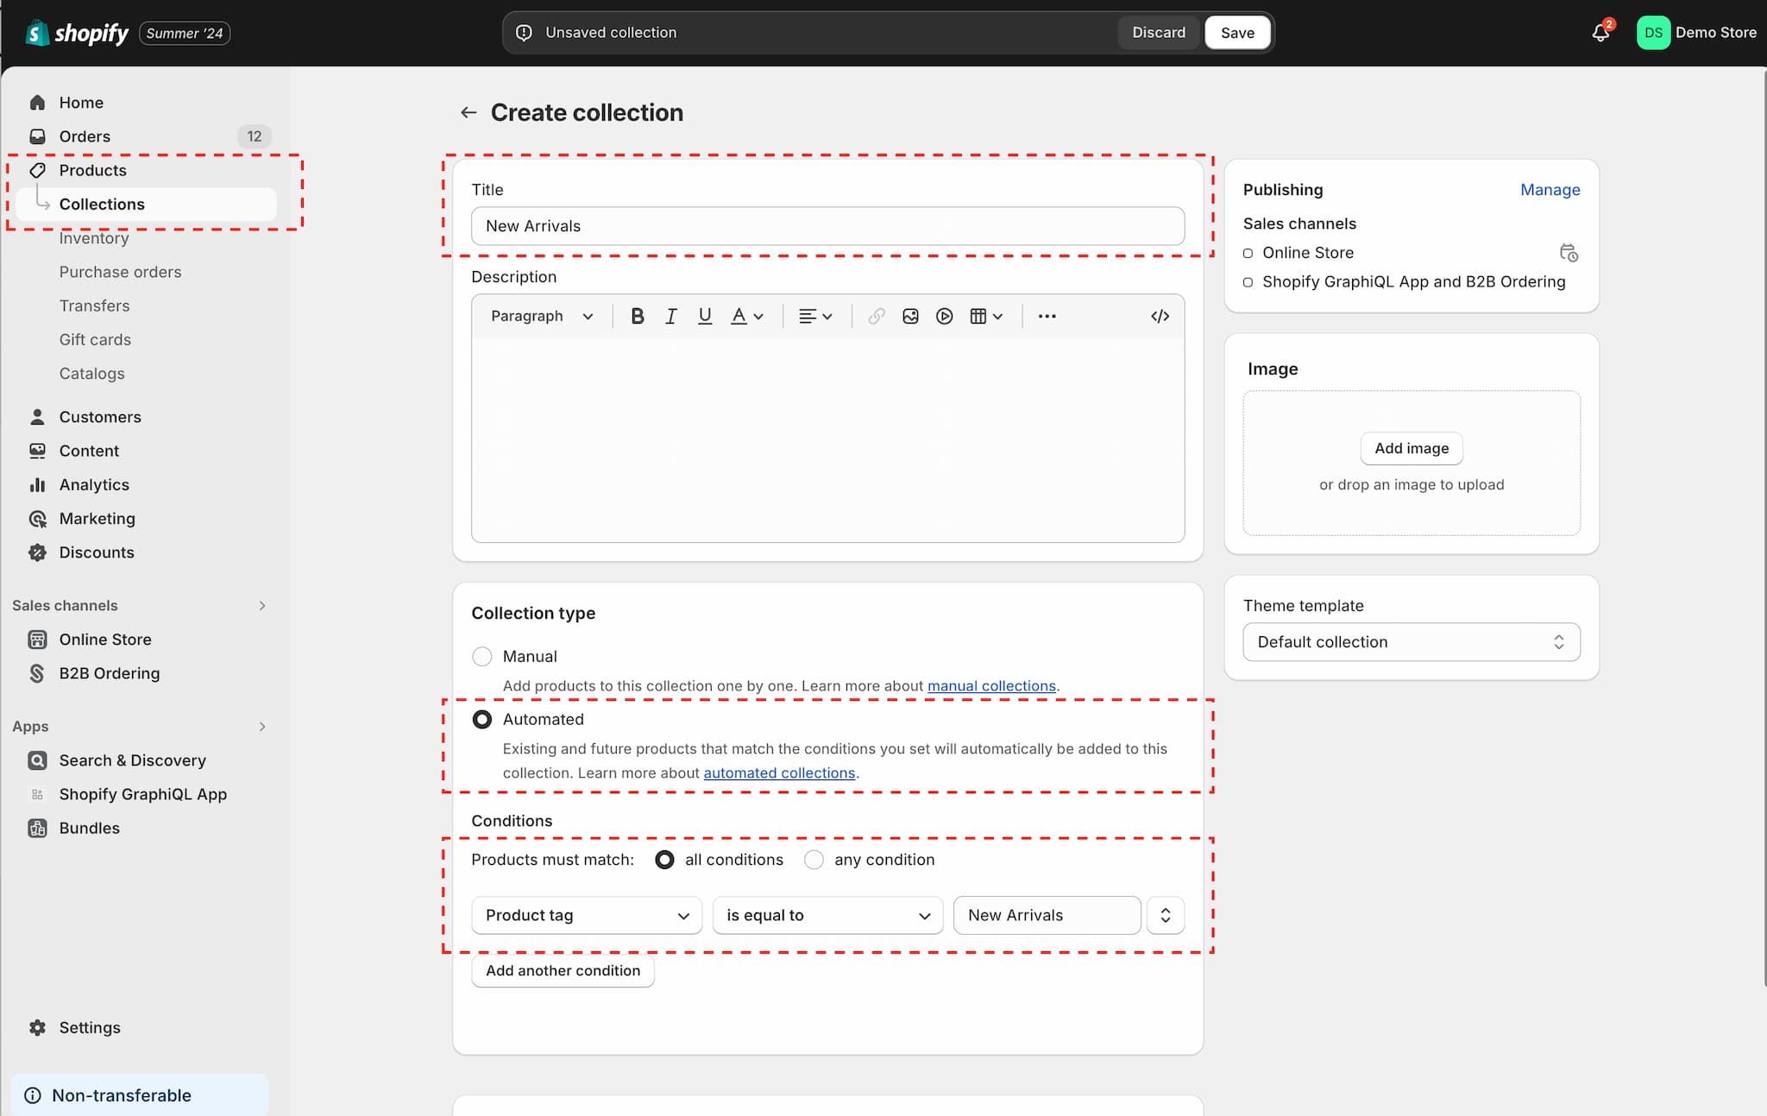
Task: Open Default collection theme template dropdown
Action: (x=1411, y=642)
